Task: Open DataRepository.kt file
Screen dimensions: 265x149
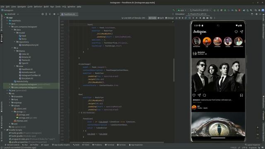Action: 29,45
